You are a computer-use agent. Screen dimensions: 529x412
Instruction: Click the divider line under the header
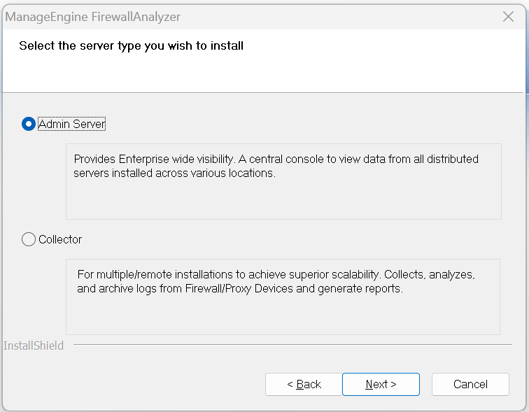pyautogui.click(x=263, y=92)
